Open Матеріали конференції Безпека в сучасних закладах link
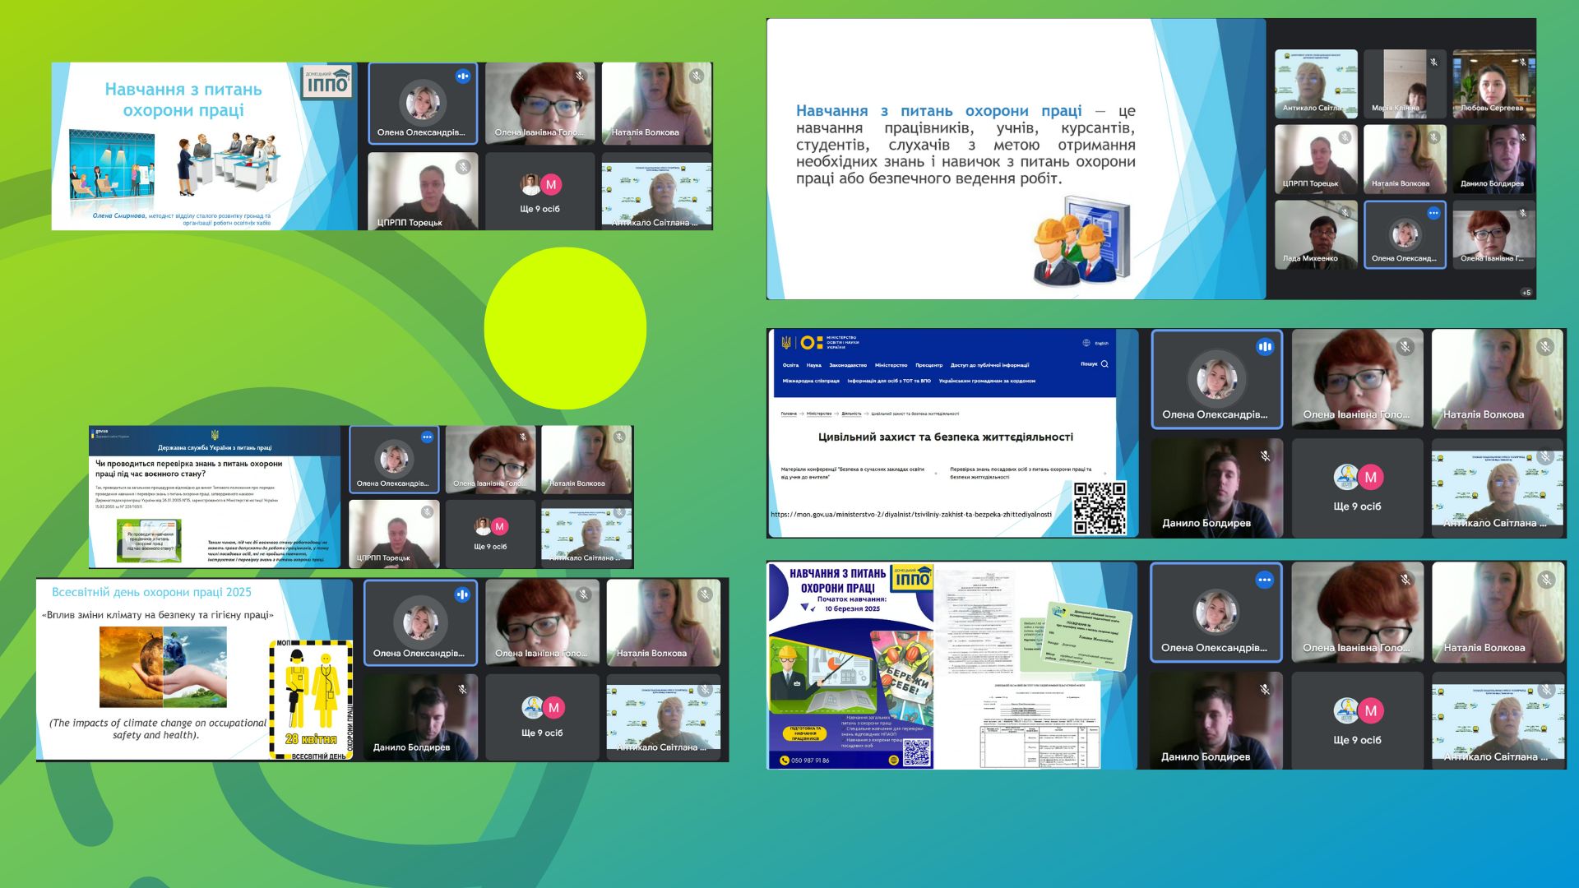This screenshot has width=1579, height=888. tap(852, 473)
